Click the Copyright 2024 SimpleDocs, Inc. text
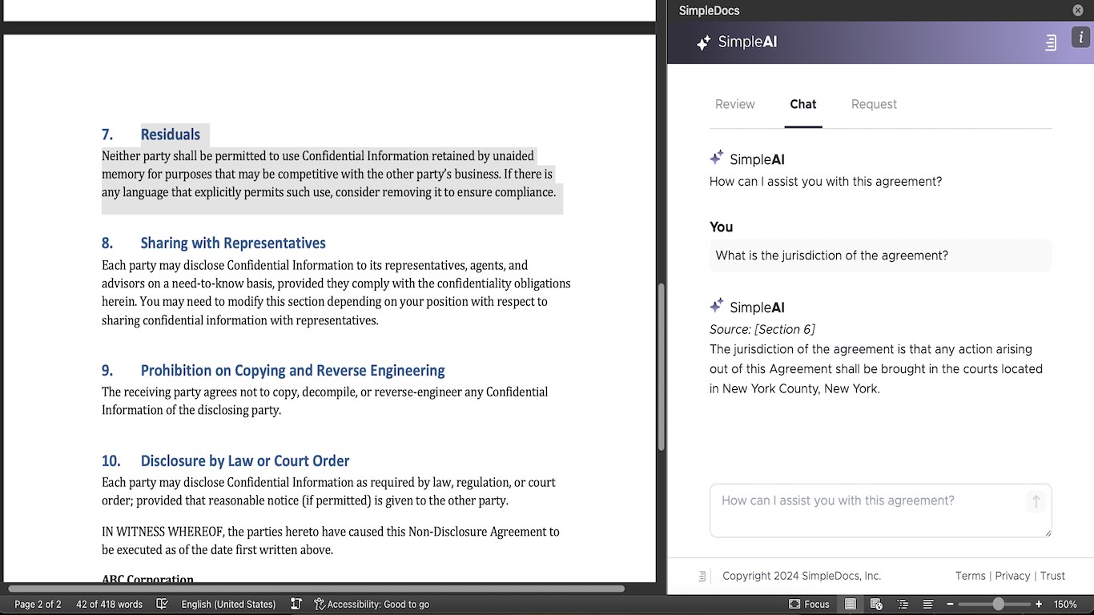 (802, 576)
